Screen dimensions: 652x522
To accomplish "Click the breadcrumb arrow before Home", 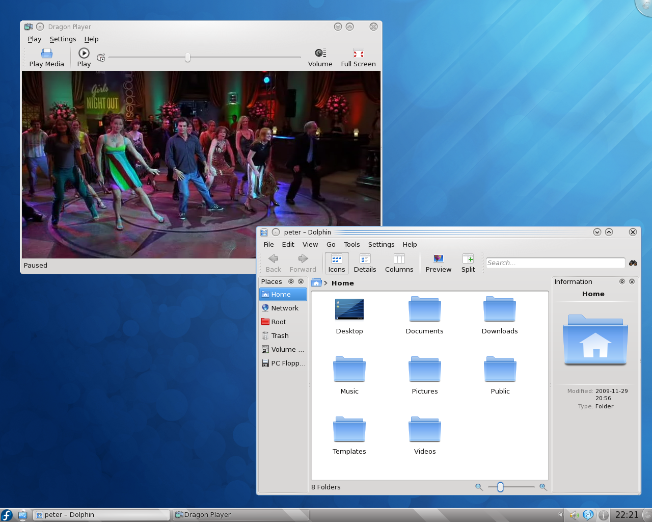I will coord(325,283).
